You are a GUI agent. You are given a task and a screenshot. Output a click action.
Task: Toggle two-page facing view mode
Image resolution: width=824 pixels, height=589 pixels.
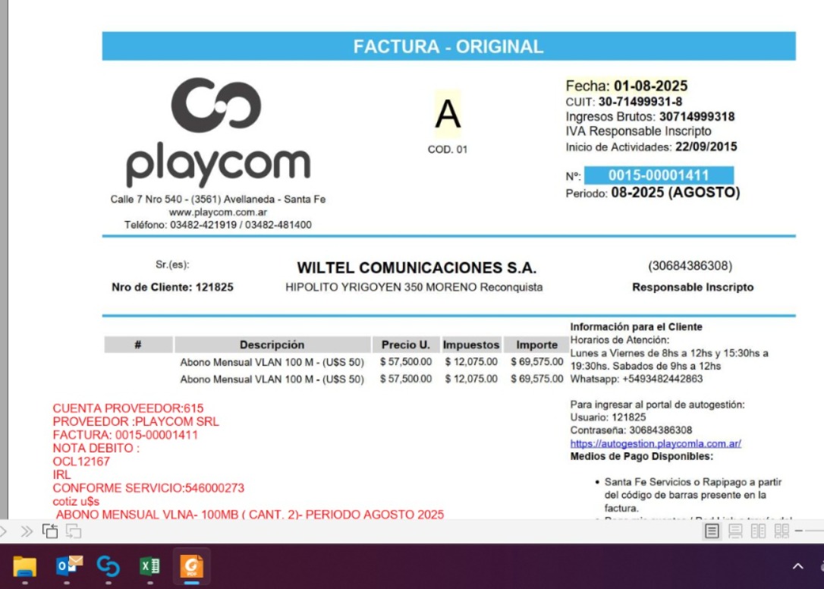coord(758,531)
